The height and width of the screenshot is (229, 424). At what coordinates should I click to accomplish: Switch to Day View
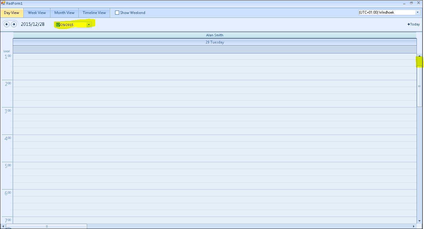tap(12, 13)
